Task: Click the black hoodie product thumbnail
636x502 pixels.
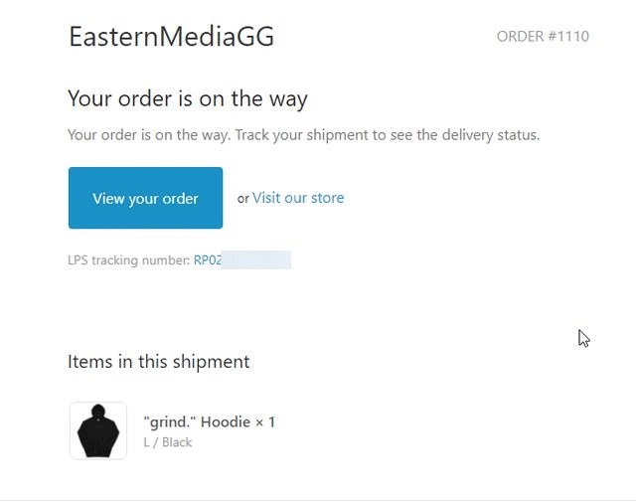Action: [97, 430]
